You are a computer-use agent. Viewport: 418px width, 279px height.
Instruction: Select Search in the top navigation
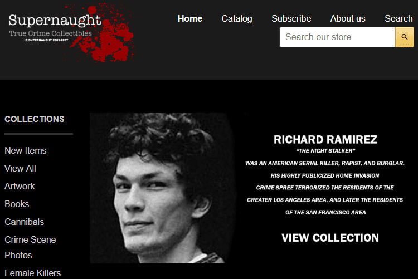click(x=398, y=18)
